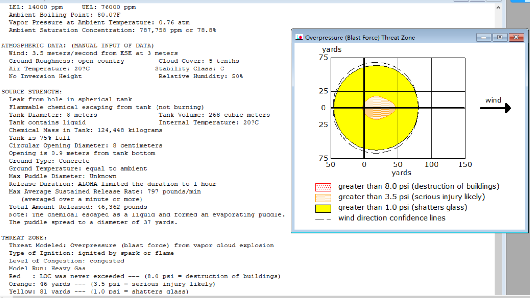This screenshot has height=298, width=530.
Task: Click 'No Inversion Height' text
Action: tap(45, 77)
